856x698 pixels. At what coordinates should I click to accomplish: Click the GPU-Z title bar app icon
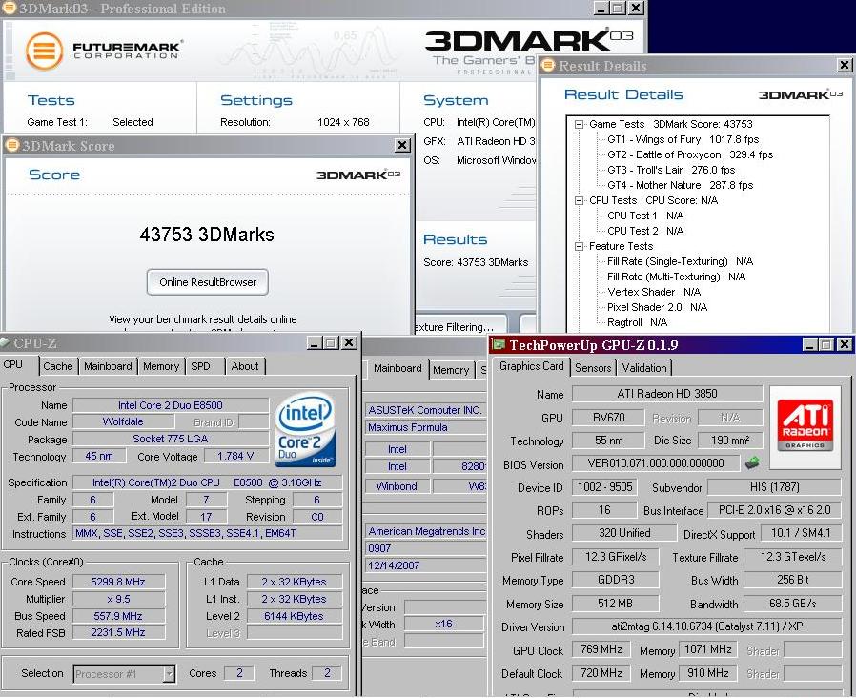[499, 344]
